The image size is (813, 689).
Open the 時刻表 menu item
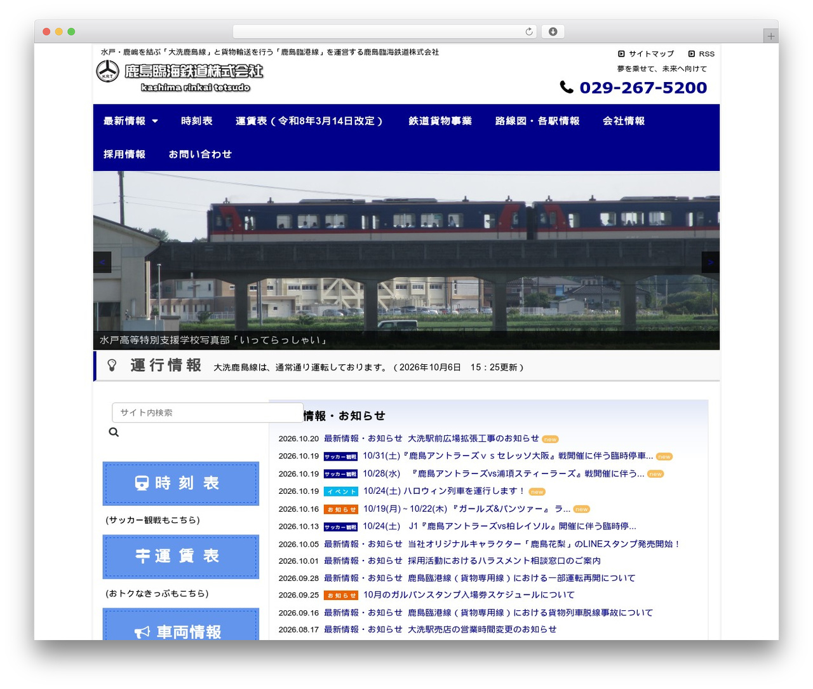pyautogui.click(x=197, y=121)
